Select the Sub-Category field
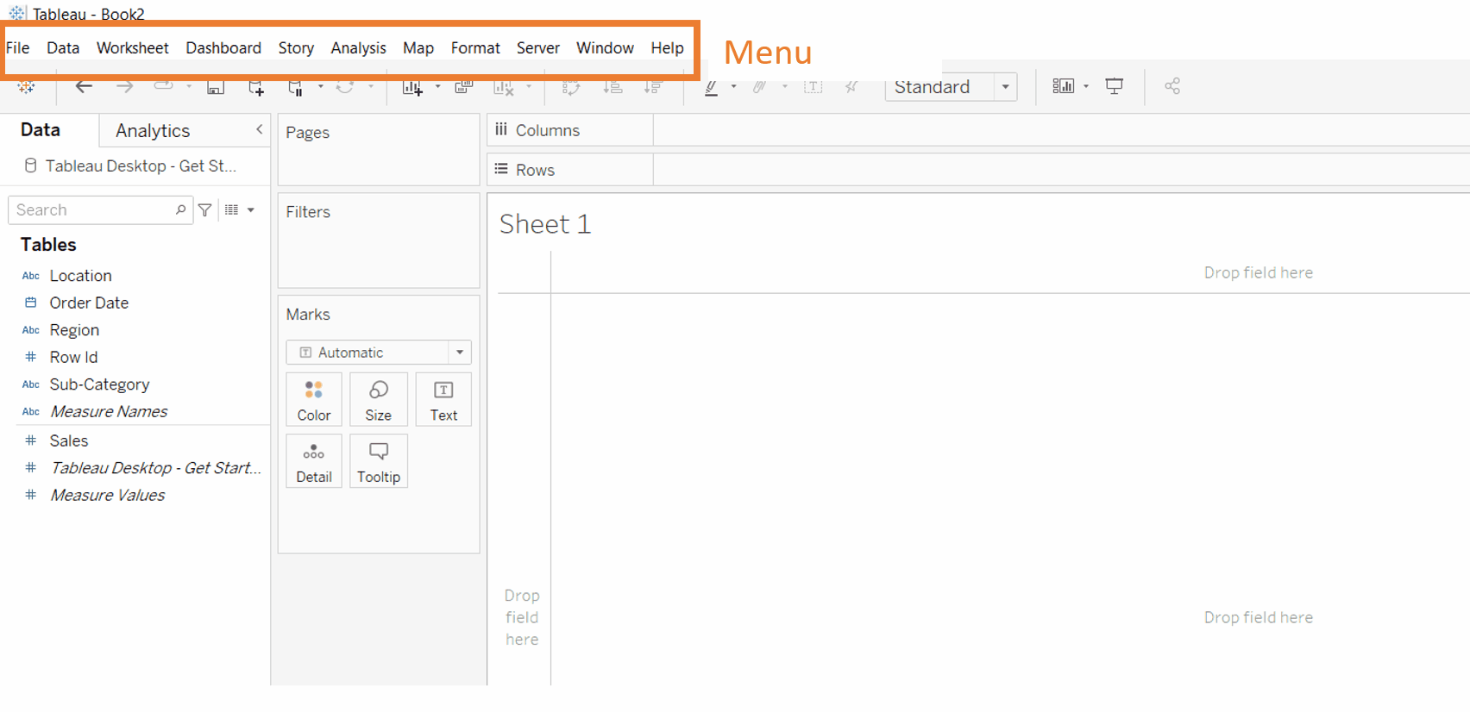The width and height of the screenshot is (1470, 712). point(99,384)
